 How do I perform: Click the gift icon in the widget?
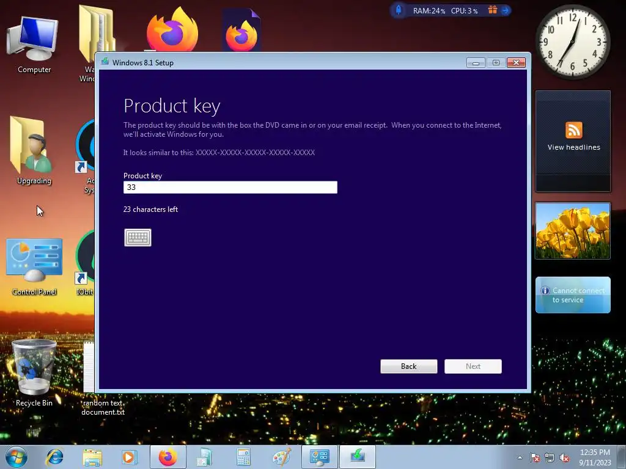tap(493, 10)
